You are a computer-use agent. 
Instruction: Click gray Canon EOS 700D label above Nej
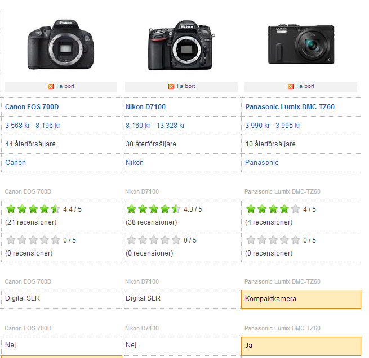coord(28,328)
